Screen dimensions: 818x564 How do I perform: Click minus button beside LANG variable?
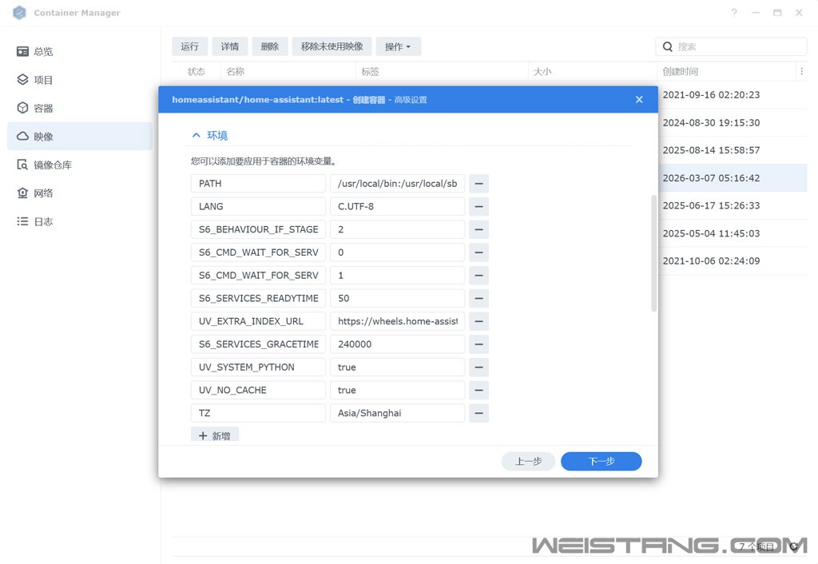478,207
